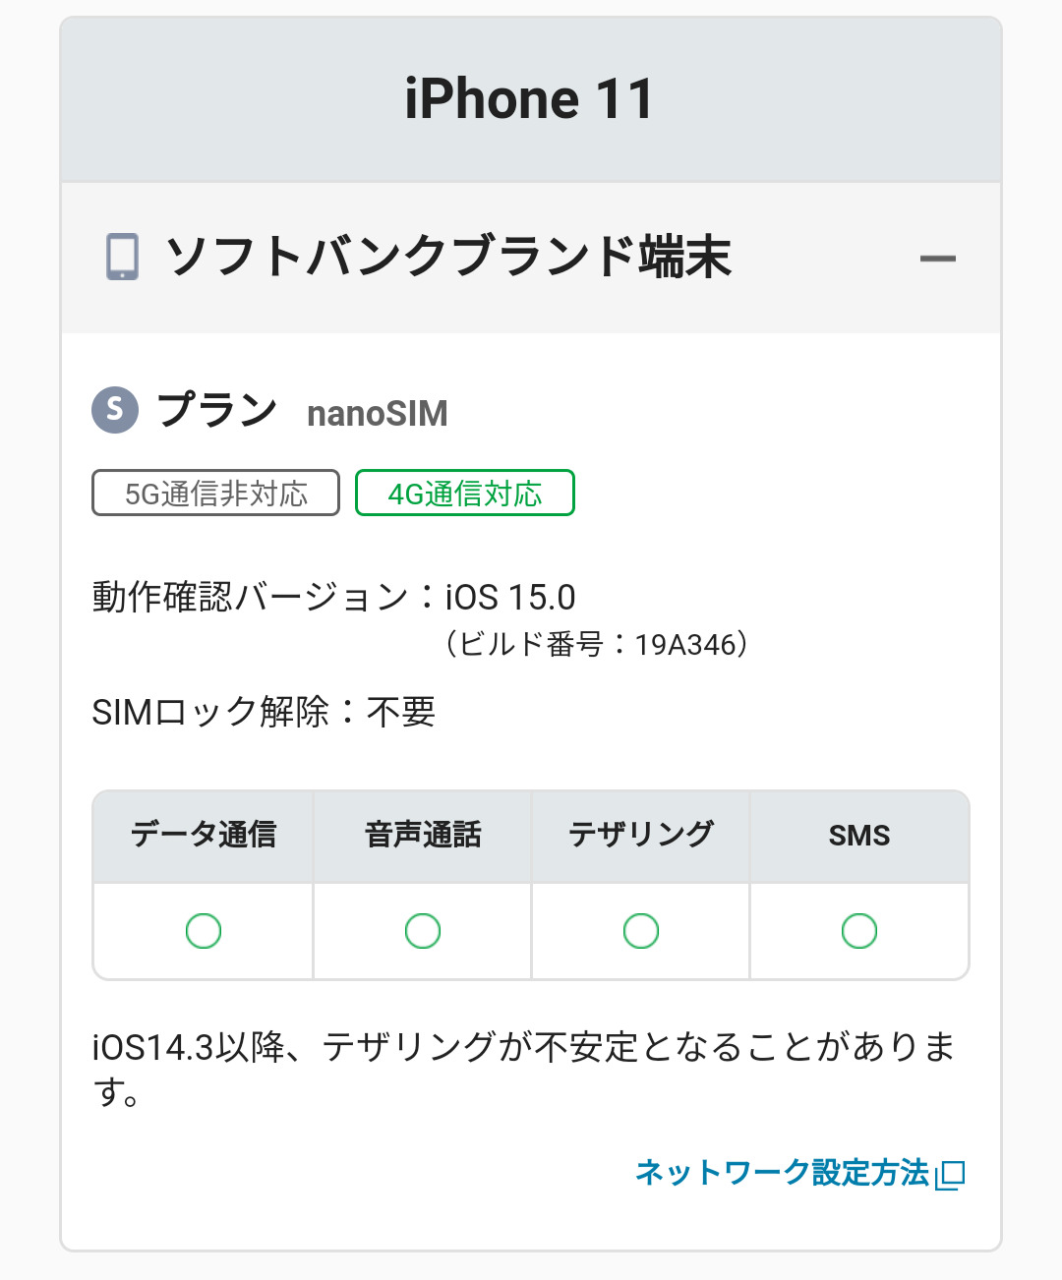Click the smartphone icon beside ソフトバンクブランド端末
This screenshot has width=1062, height=1280.
122,258
